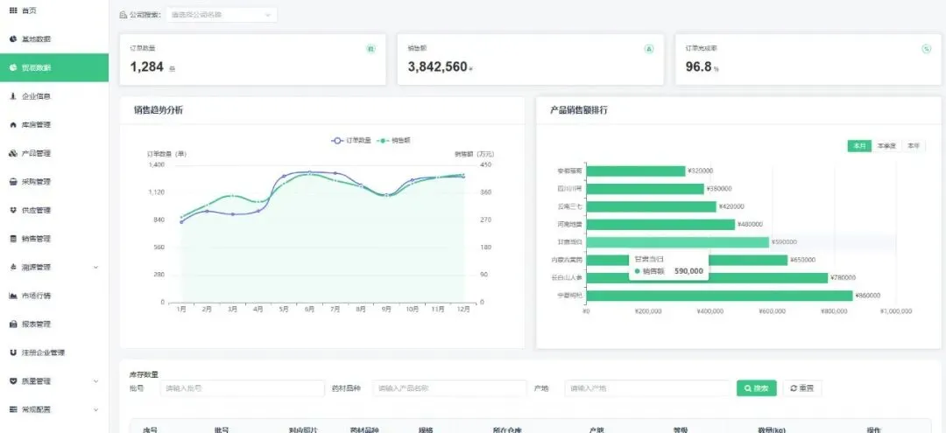The image size is (946, 433).
Task: Click the ¥320000 bar in ranking chart
Action: (x=636, y=171)
